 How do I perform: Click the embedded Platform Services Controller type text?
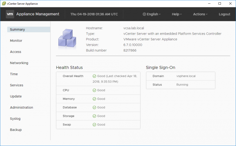click(172, 34)
